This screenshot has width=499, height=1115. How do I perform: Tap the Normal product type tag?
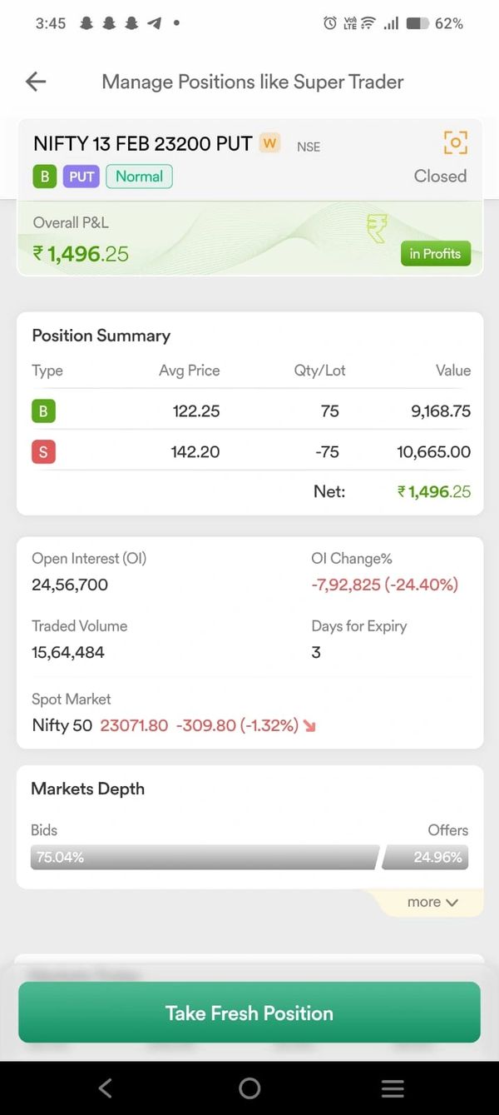(139, 177)
